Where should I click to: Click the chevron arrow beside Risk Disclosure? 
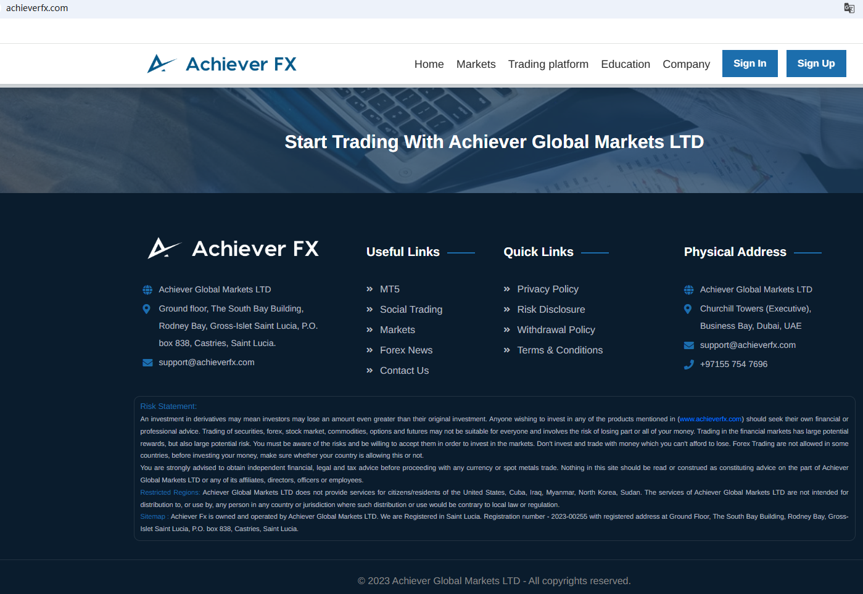tap(506, 309)
